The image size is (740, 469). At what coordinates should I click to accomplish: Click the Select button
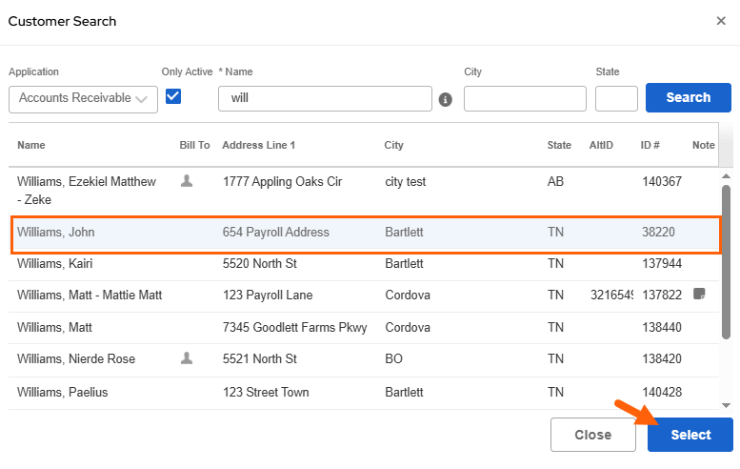tap(690, 435)
